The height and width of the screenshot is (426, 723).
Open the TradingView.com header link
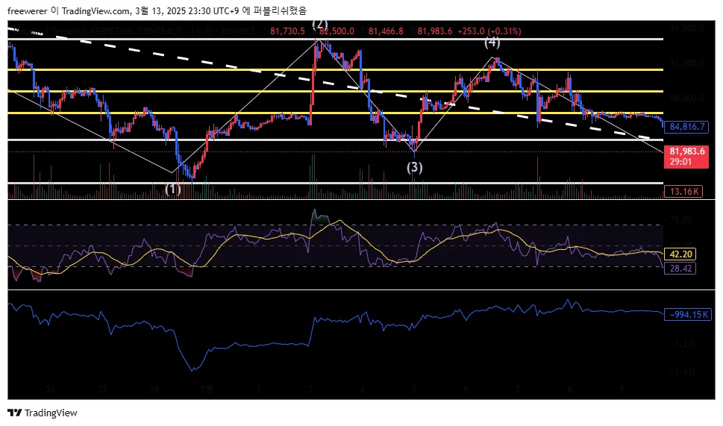[x=96, y=10]
